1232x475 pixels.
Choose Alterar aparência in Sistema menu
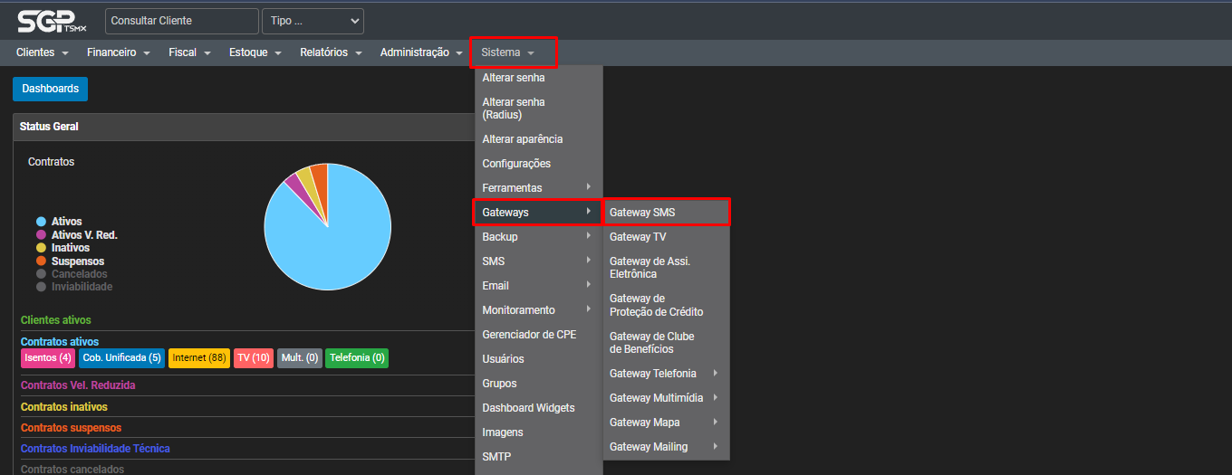tap(523, 139)
